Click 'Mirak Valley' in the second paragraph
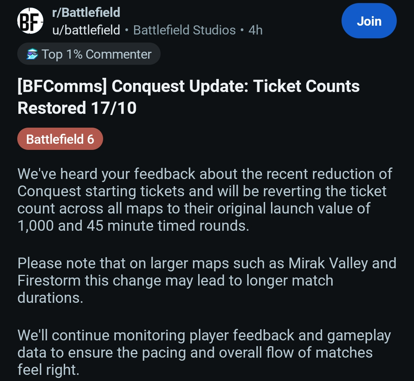 tap(328, 263)
